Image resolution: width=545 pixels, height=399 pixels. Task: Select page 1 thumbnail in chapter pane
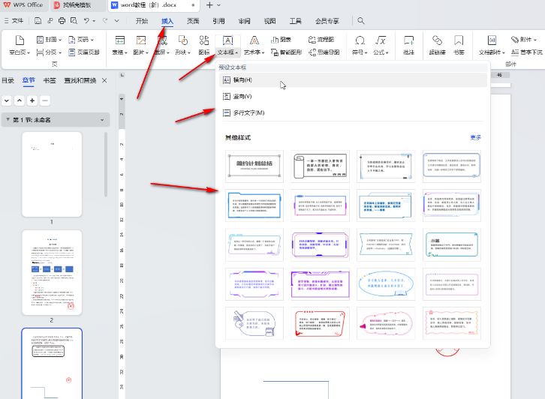(52, 174)
